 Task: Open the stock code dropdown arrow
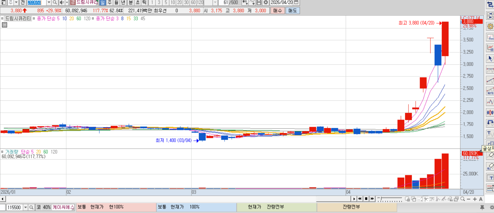(x=49, y=3)
